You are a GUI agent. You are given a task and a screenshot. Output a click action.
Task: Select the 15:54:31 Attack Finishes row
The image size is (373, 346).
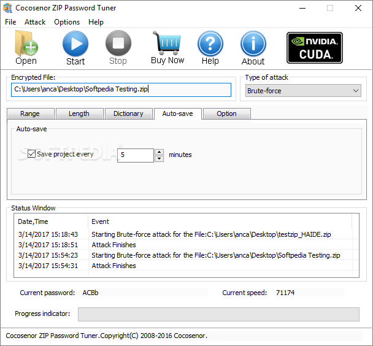[186, 266]
